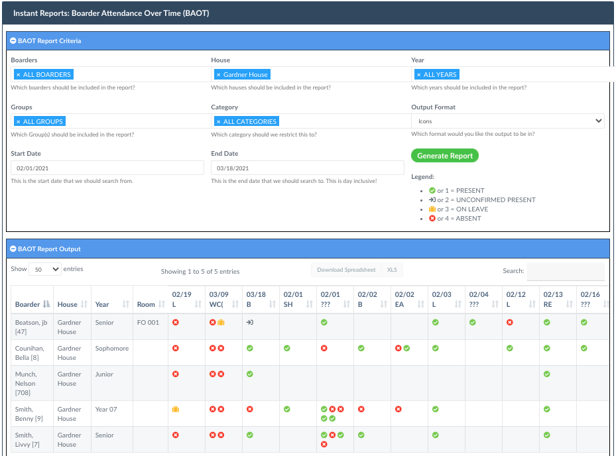Remove the Gardner House tag

tap(218, 75)
